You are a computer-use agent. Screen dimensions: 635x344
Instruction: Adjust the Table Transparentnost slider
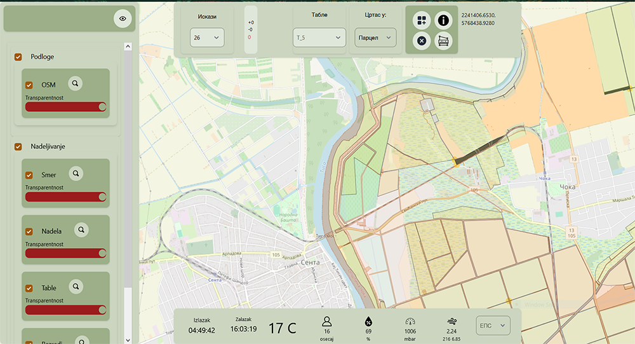65,310
